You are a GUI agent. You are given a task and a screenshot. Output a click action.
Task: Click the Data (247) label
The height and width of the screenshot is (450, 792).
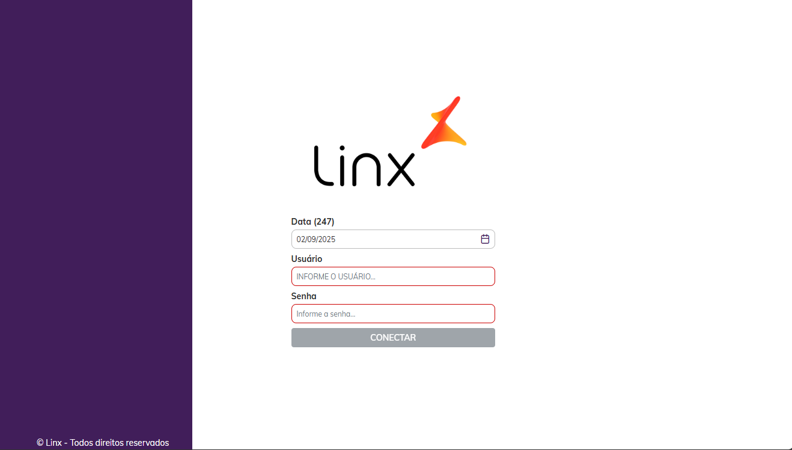tap(312, 222)
